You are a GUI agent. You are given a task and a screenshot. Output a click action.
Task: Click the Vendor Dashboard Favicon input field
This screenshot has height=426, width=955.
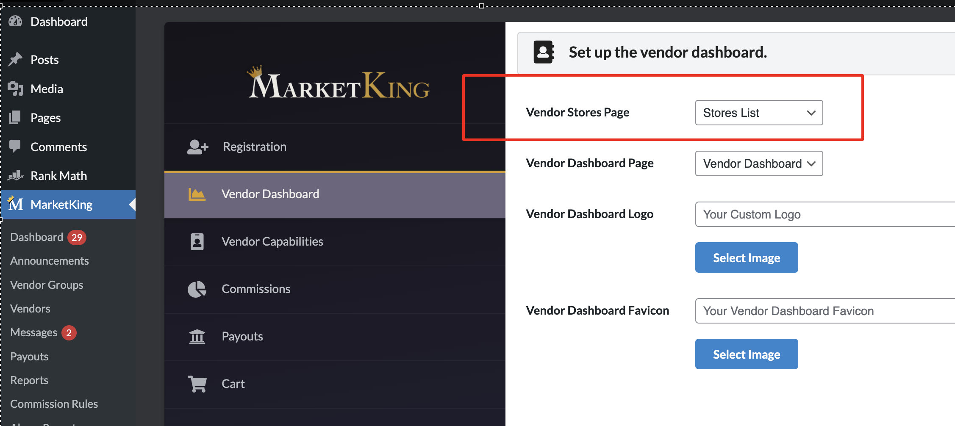(x=825, y=311)
